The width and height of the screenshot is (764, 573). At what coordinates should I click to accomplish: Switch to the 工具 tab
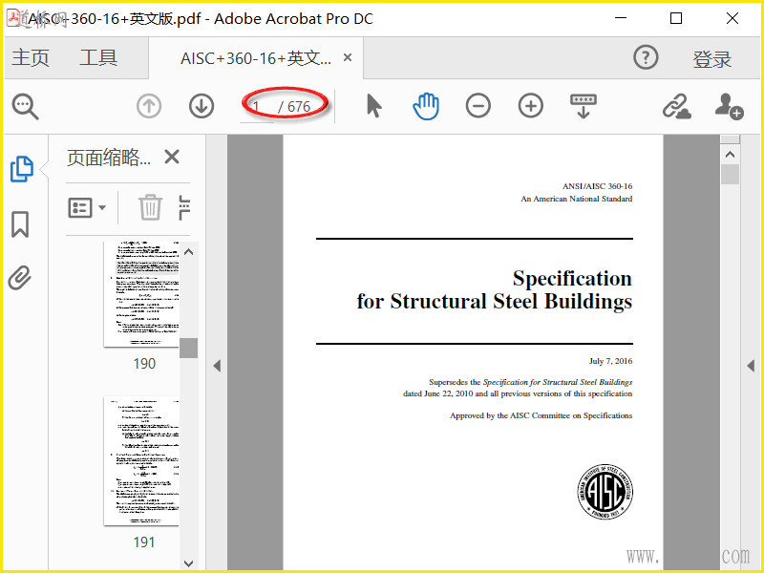[x=98, y=57]
